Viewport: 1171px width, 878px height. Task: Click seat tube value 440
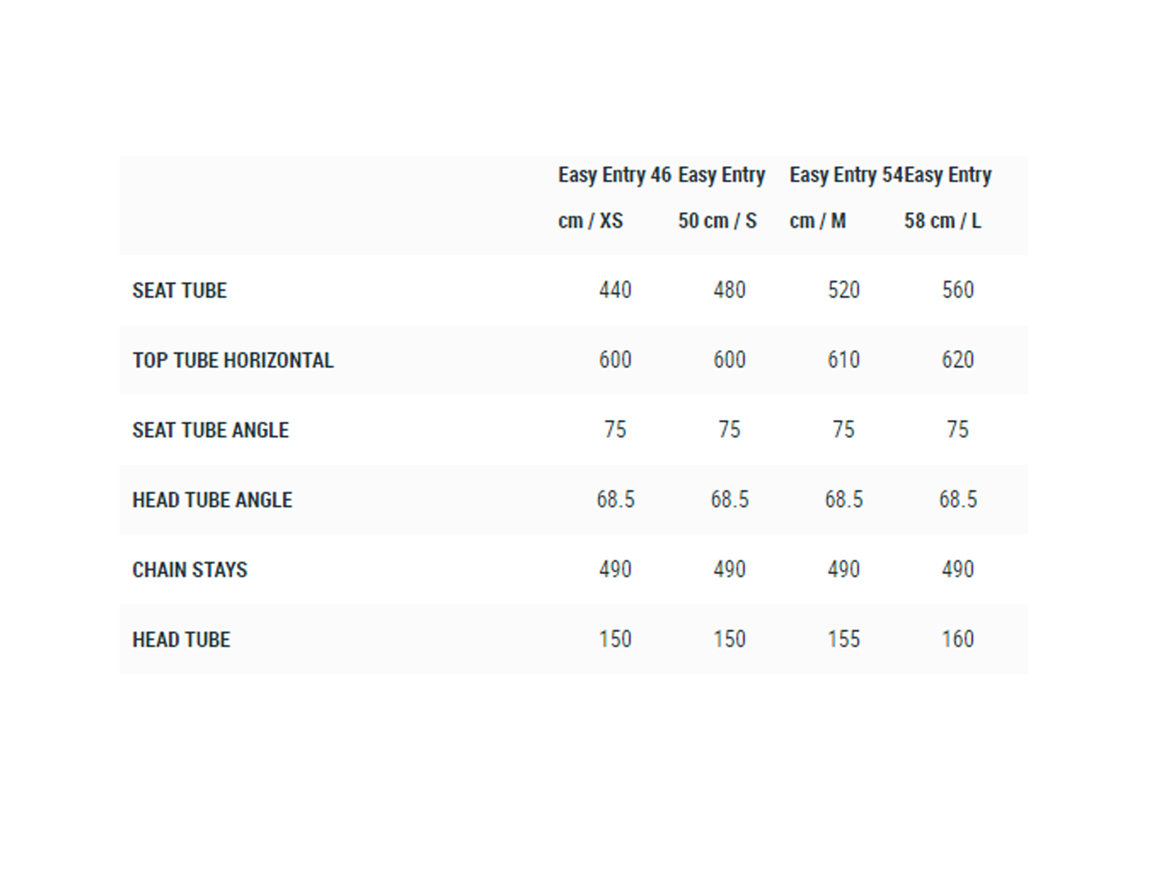tap(615, 290)
